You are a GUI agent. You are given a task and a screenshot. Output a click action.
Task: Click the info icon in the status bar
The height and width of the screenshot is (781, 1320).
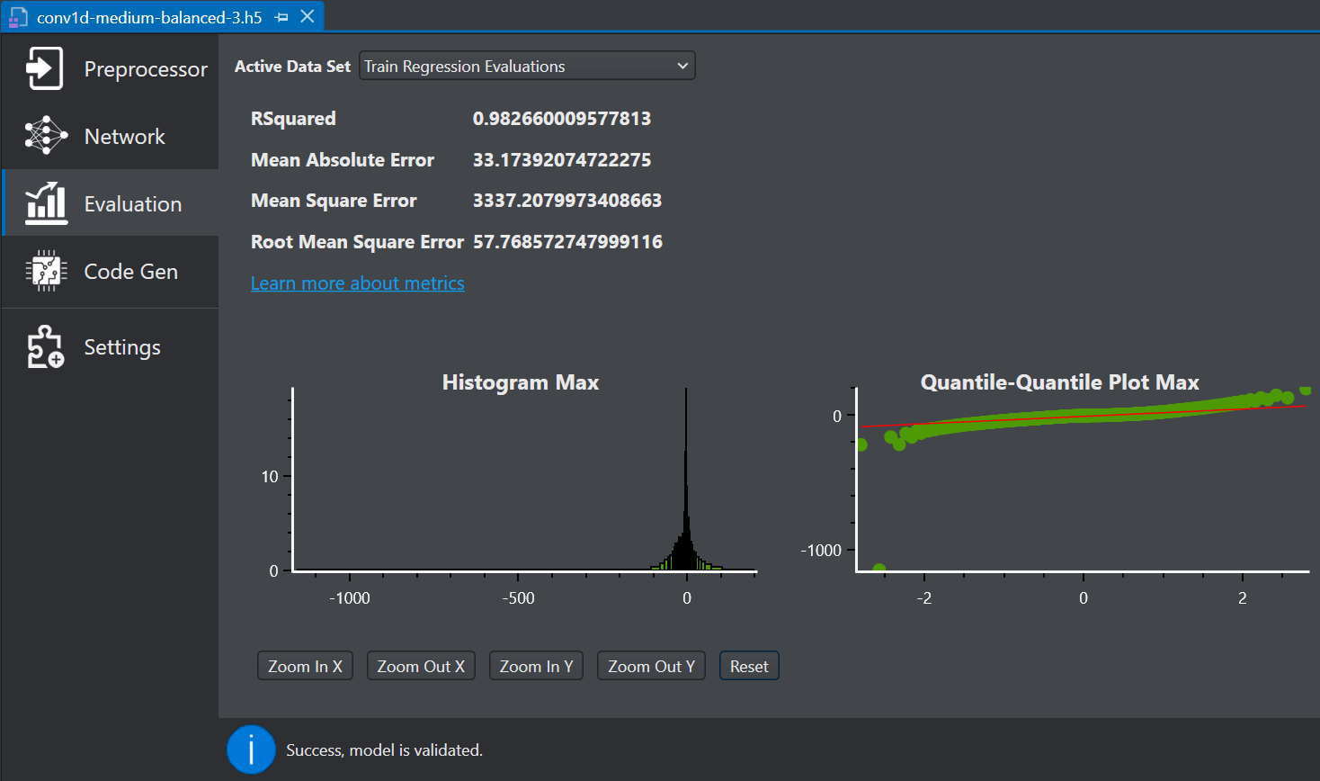(251, 750)
